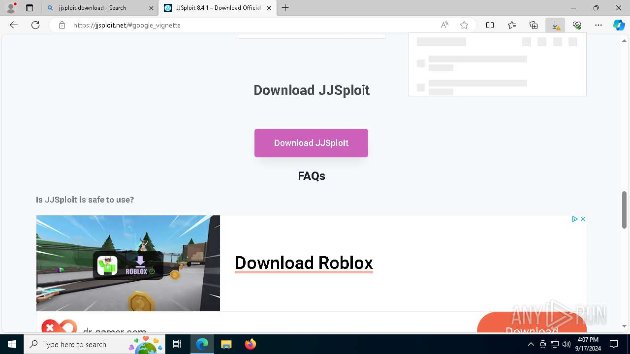Open AdChoices info icon on ad
Screen dimensions: 630x354
click(x=574, y=219)
